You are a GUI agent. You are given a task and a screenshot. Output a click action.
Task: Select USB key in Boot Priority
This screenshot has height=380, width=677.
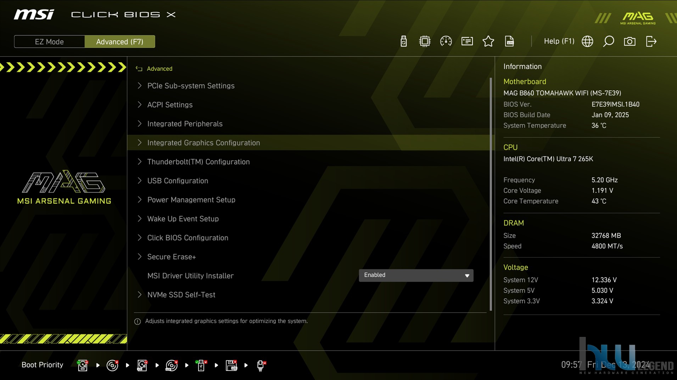201,365
